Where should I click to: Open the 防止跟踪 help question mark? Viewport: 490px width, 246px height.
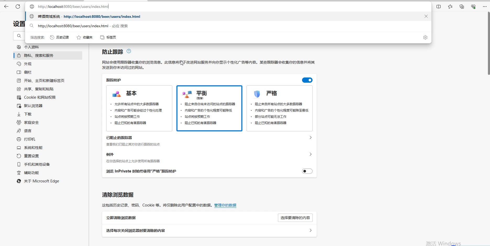pos(129,51)
